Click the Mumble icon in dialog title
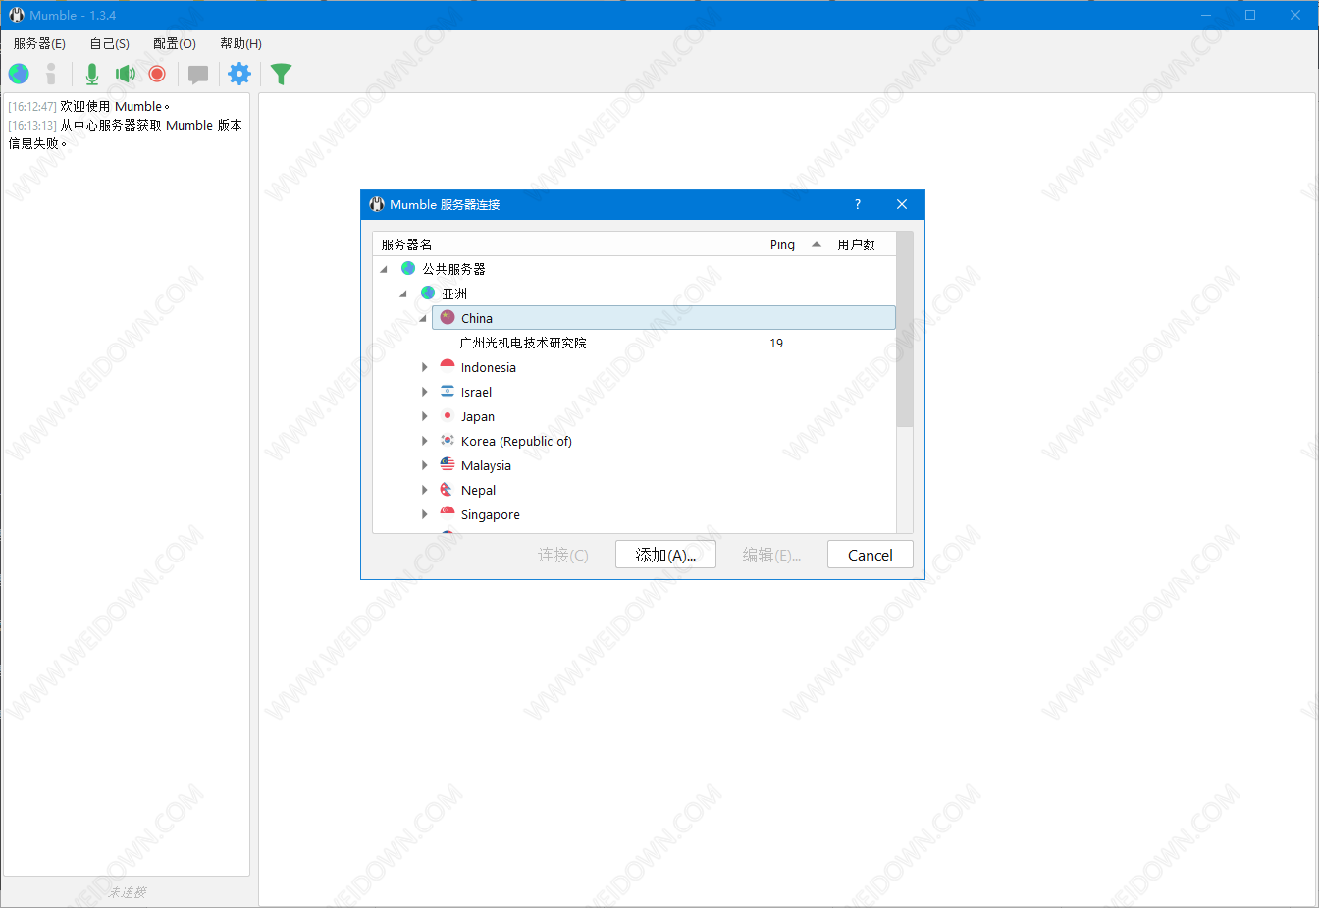The width and height of the screenshot is (1319, 908). click(x=377, y=204)
